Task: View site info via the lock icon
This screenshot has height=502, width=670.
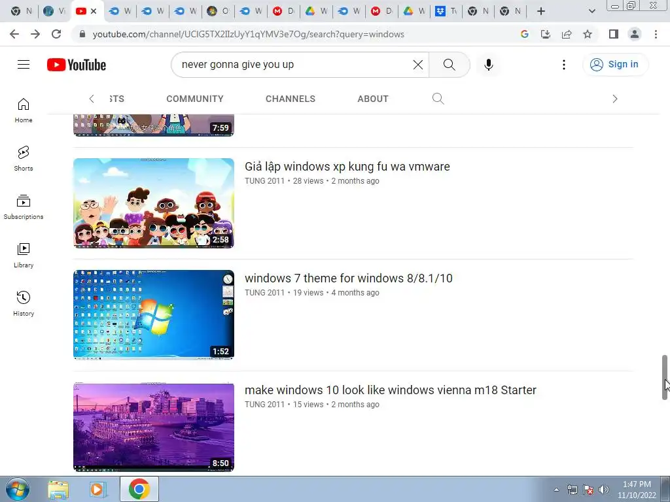Action: pos(82,34)
